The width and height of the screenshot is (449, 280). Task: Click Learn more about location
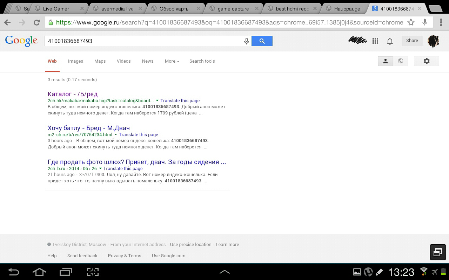pos(227,245)
